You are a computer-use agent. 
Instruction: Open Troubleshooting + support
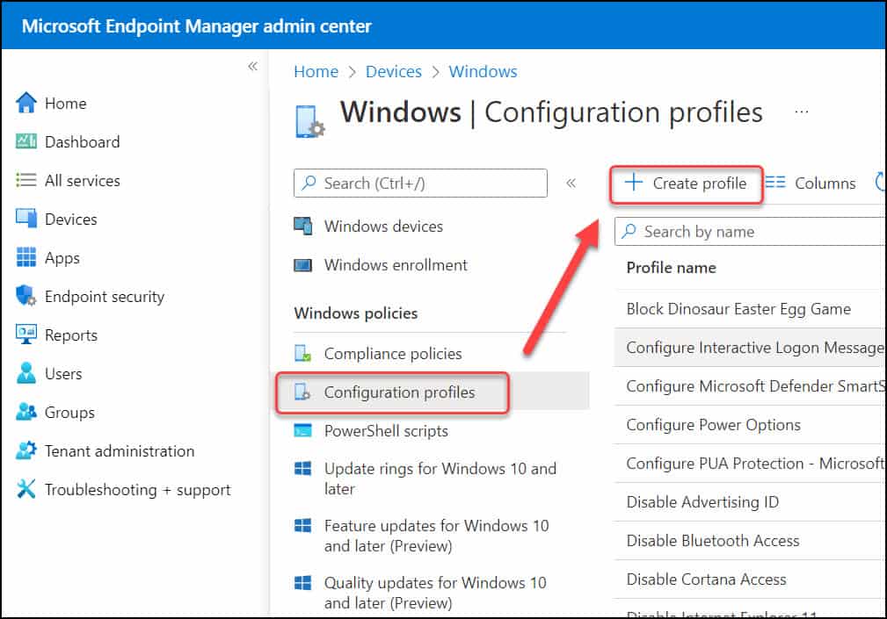137,490
